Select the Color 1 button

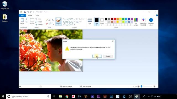tap(97, 22)
